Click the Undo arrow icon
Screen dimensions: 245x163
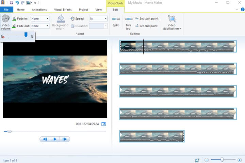coord(17,3)
